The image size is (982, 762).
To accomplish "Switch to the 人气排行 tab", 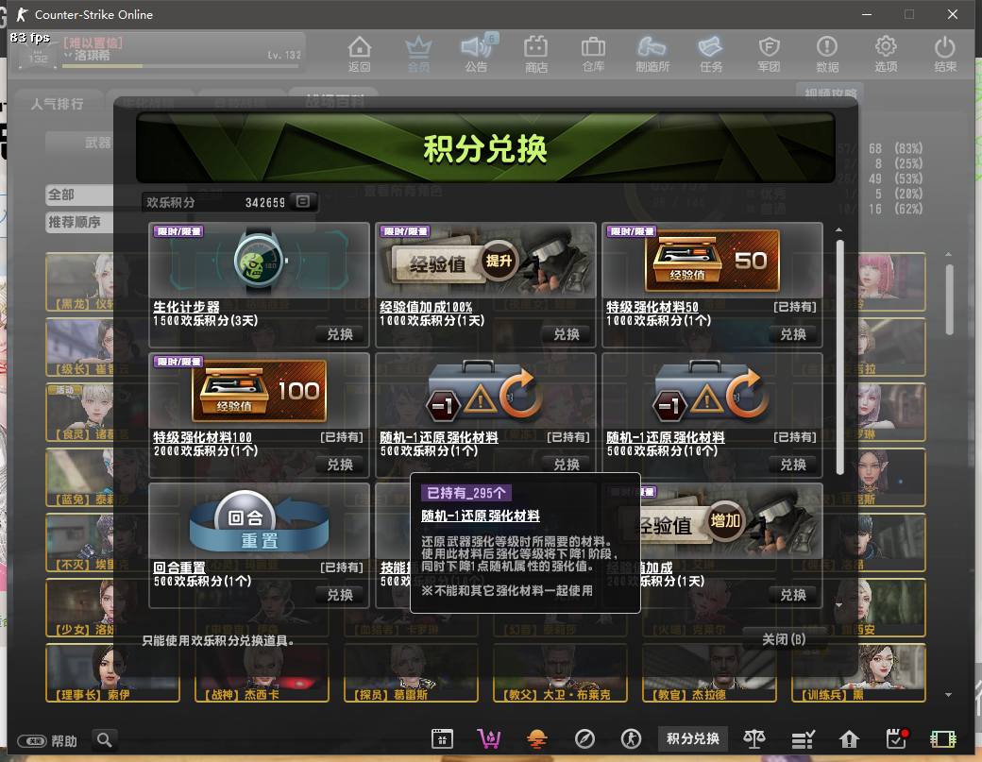I will tap(57, 104).
